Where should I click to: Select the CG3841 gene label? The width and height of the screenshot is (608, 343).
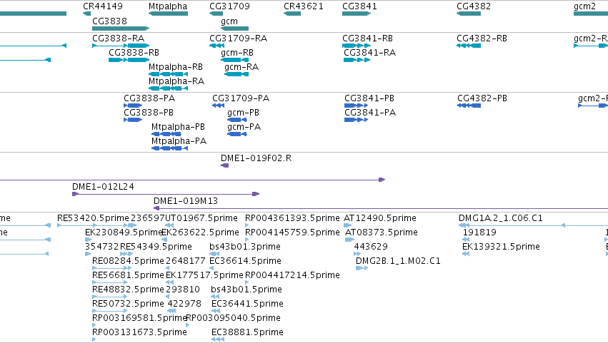[359, 6]
